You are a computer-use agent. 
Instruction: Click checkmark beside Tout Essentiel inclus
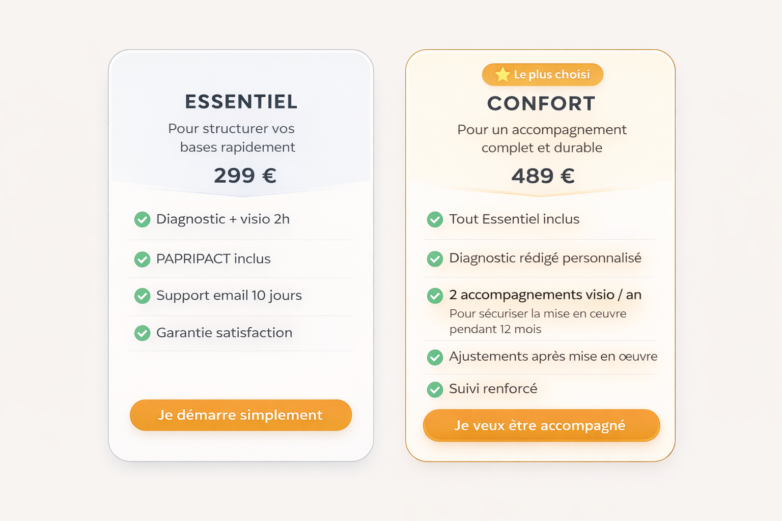point(435,219)
